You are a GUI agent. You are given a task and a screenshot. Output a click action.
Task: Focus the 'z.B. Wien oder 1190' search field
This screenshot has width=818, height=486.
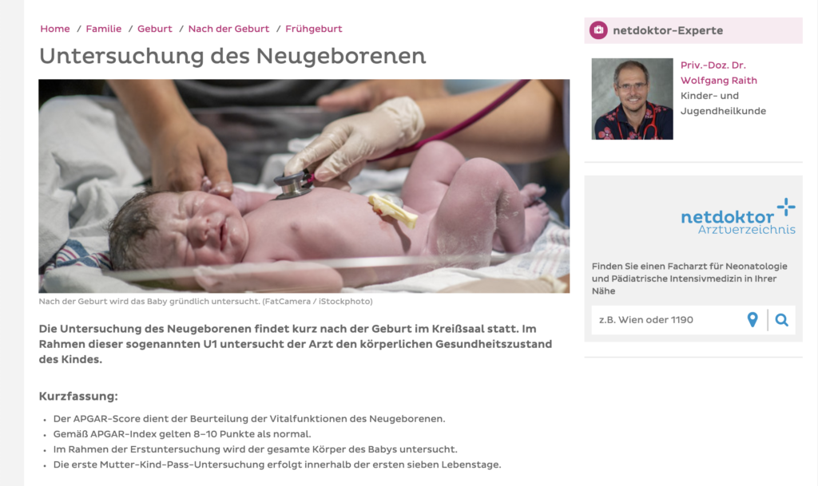[668, 320]
